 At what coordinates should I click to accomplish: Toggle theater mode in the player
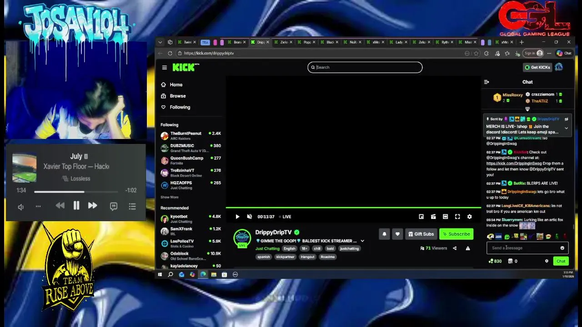[x=445, y=217]
